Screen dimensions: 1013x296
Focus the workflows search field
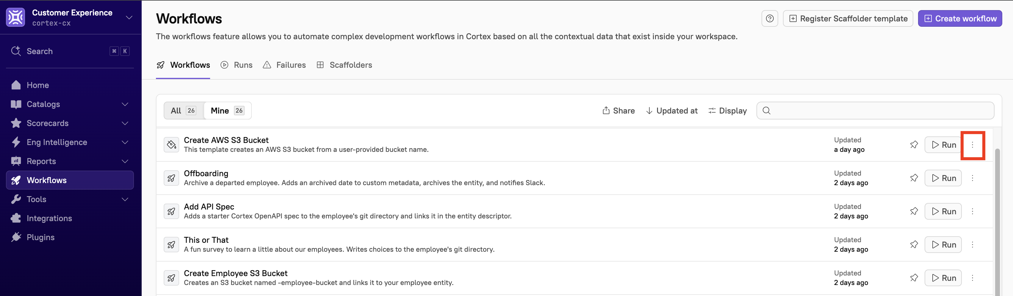tap(876, 111)
